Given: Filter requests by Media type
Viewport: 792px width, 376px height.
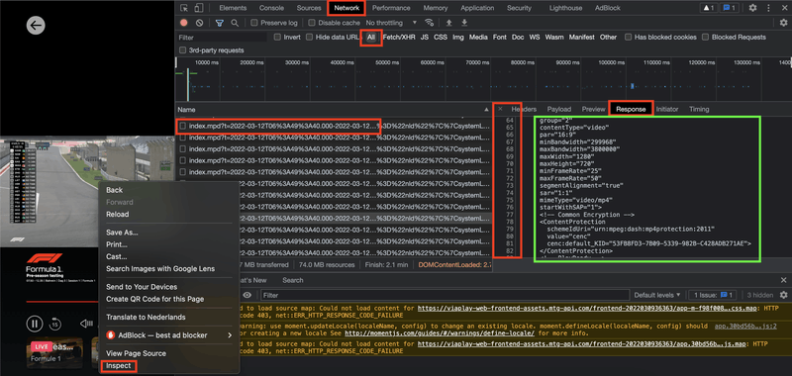Looking at the screenshot, I should (x=478, y=37).
